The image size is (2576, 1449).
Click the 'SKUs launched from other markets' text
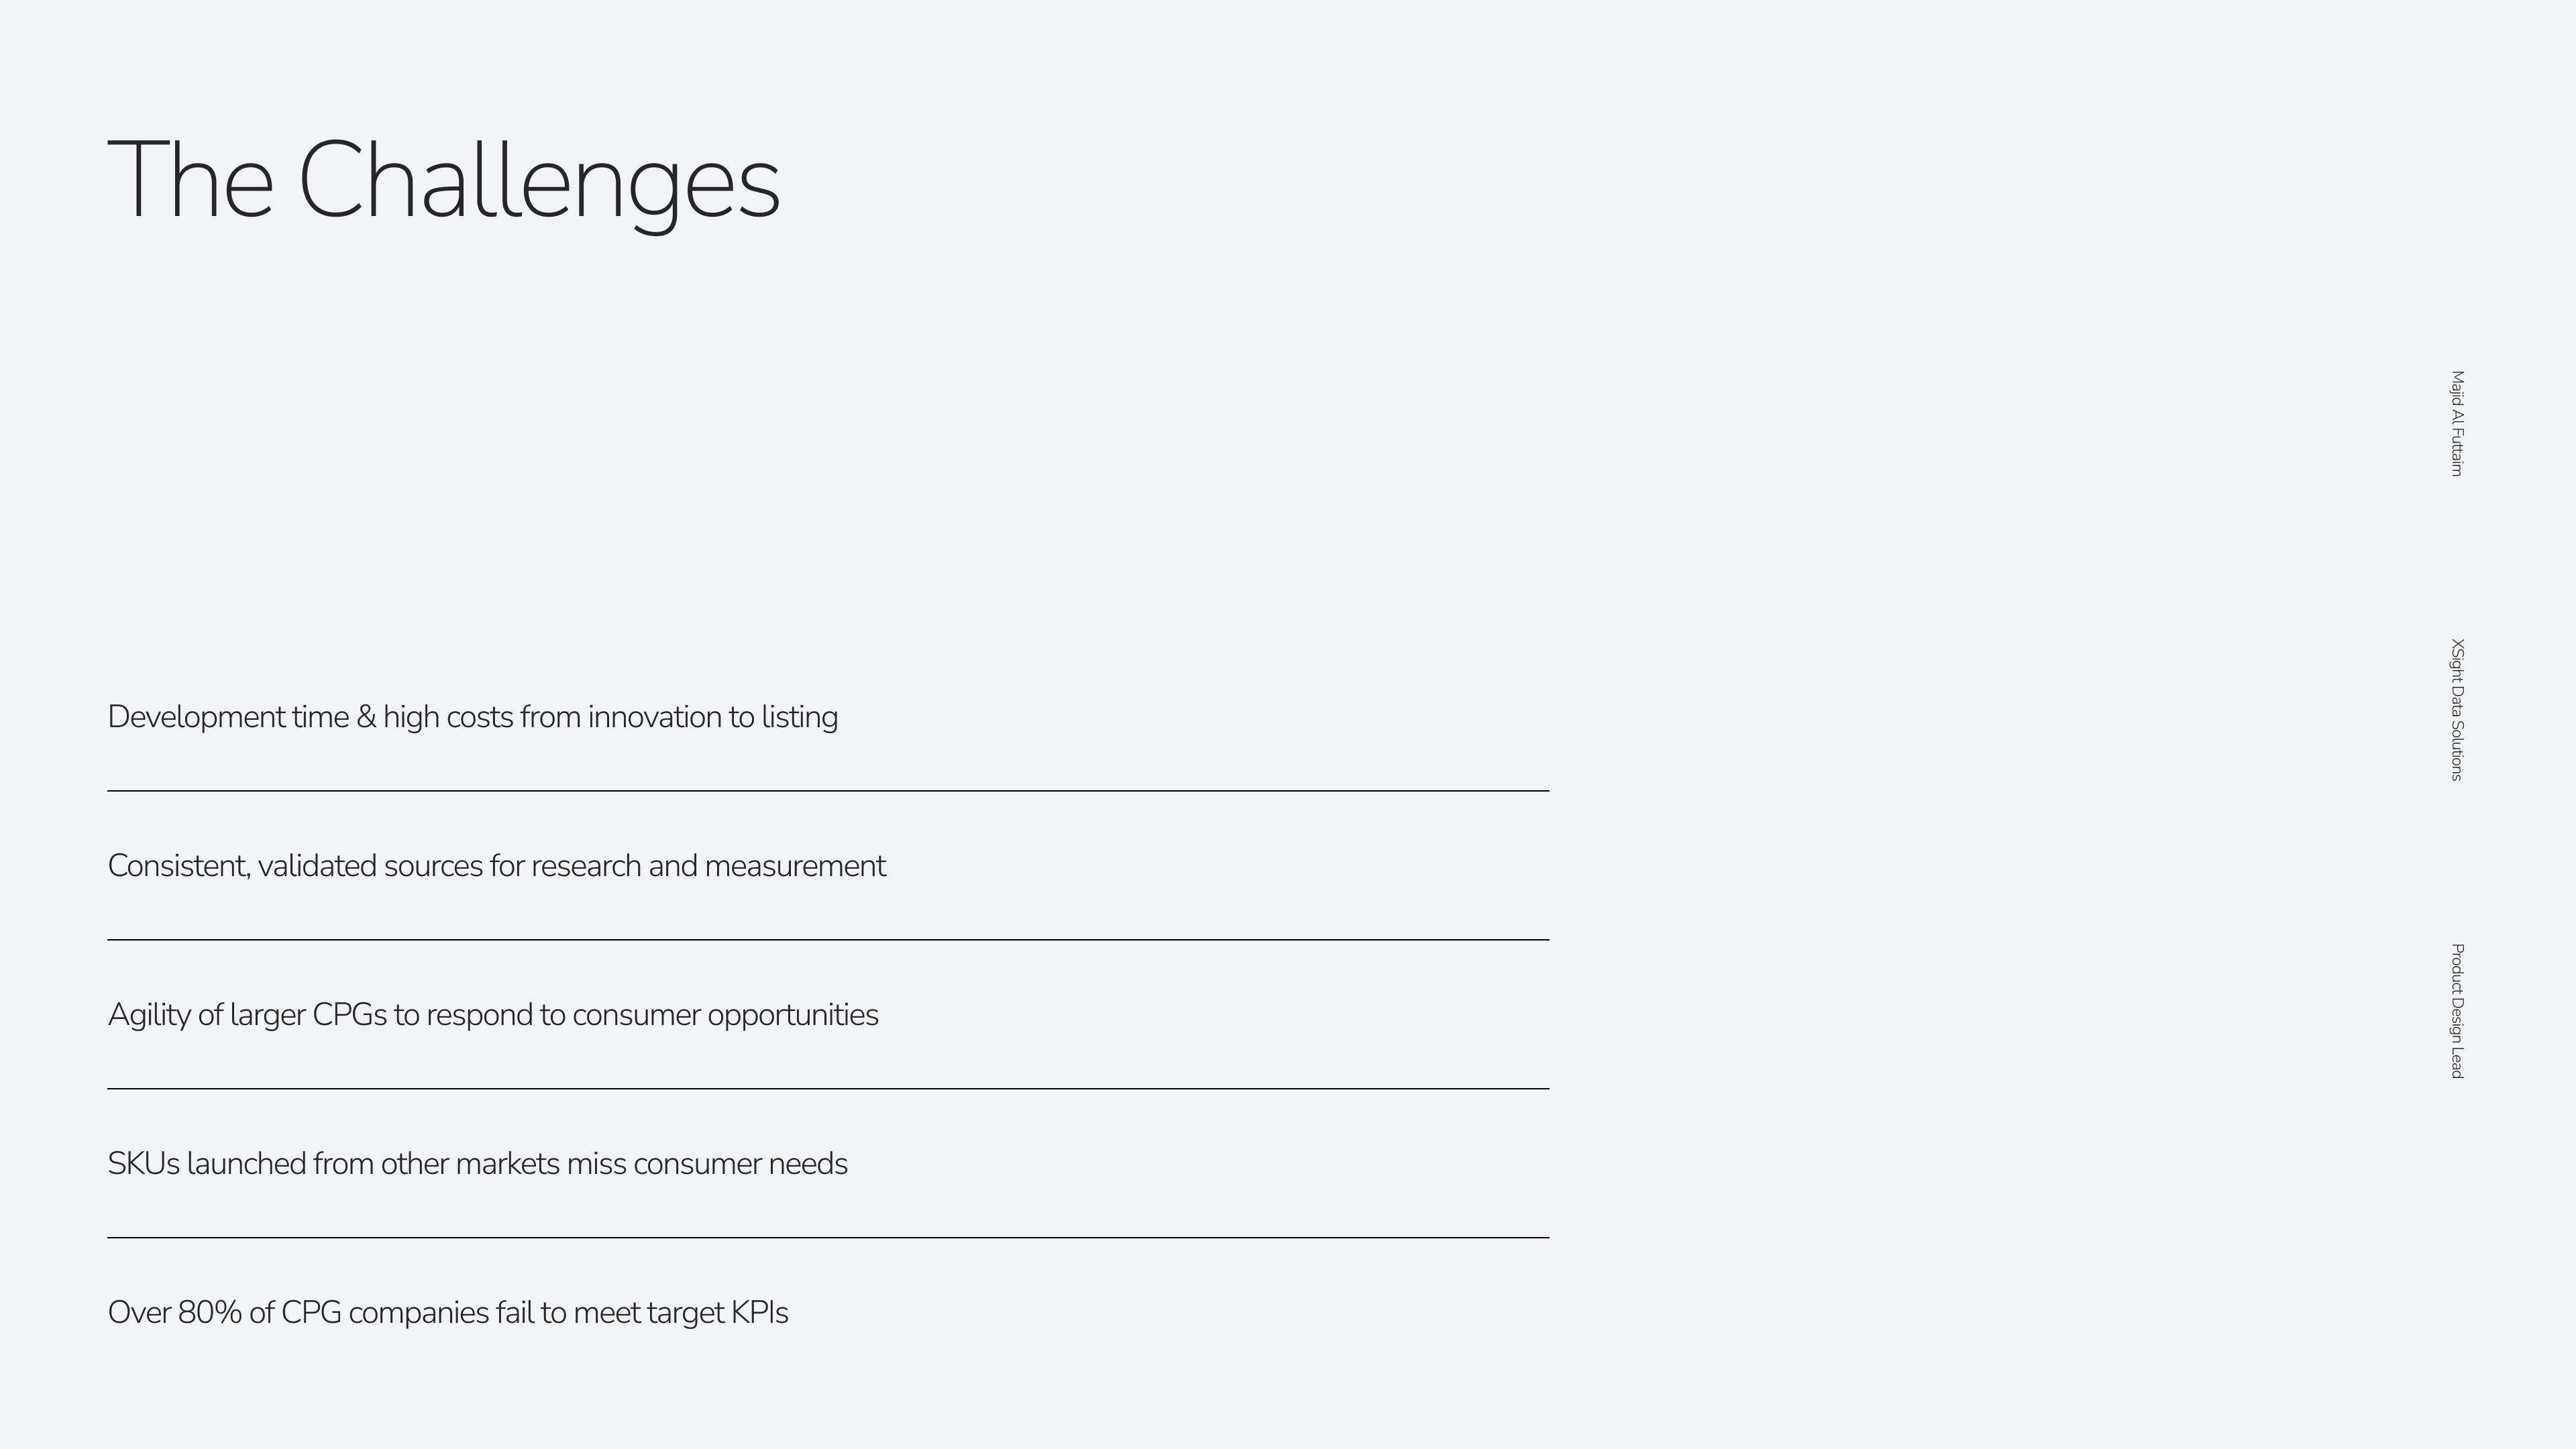click(x=477, y=1164)
